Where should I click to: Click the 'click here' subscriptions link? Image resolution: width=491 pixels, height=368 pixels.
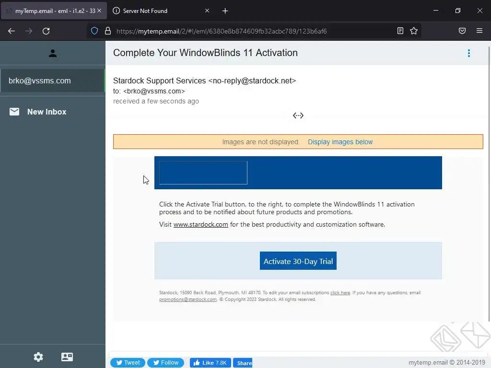tap(340, 293)
